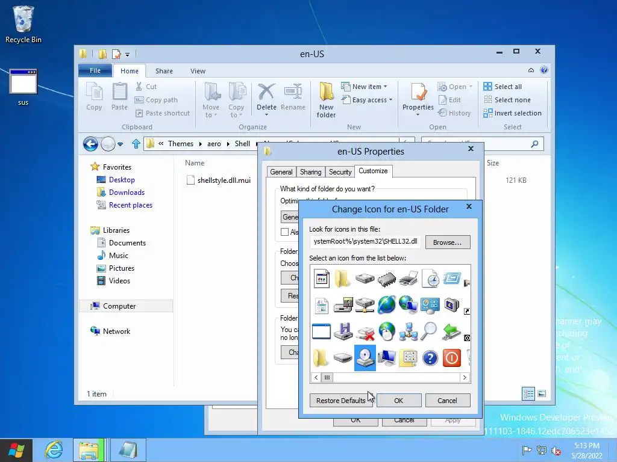The width and height of the screenshot is (617, 462).
Task: Choose the green arrow USB drive icon
Action: (x=451, y=331)
